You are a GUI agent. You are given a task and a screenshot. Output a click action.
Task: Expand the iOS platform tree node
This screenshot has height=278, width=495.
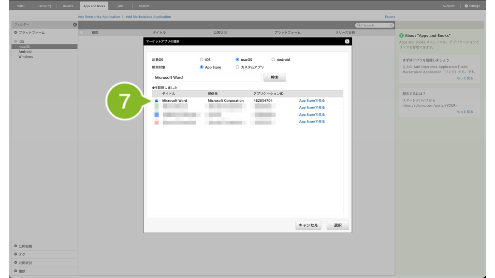(x=15, y=42)
